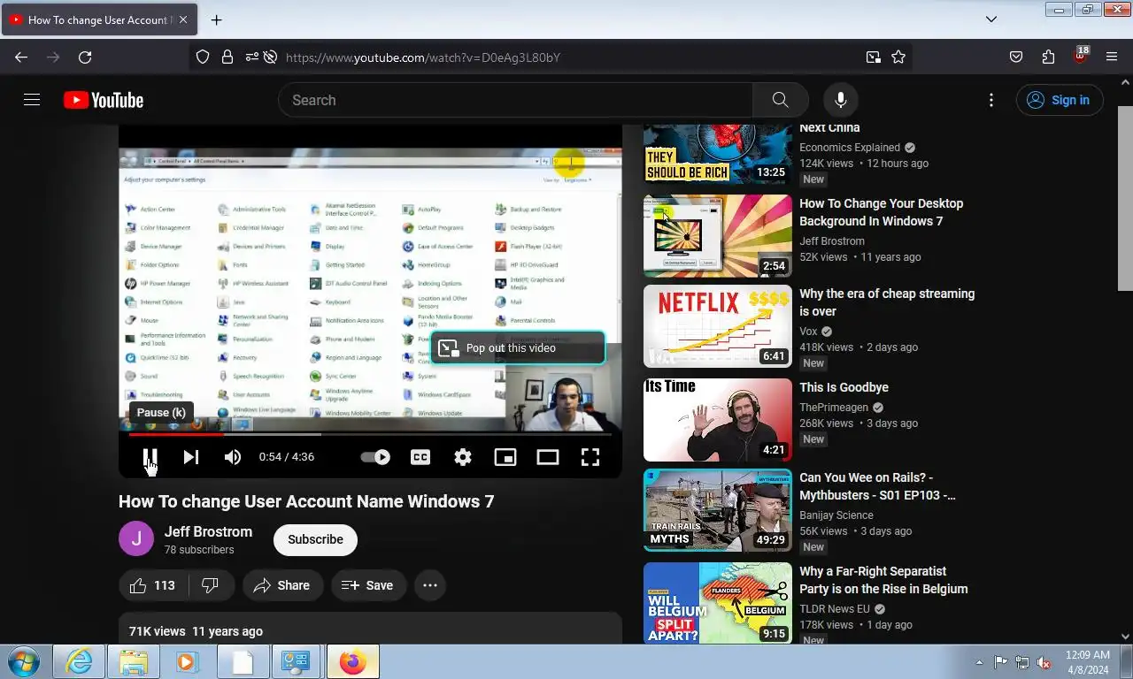Show site information padlock
Screen dimensions: 1133x679
[227, 57]
